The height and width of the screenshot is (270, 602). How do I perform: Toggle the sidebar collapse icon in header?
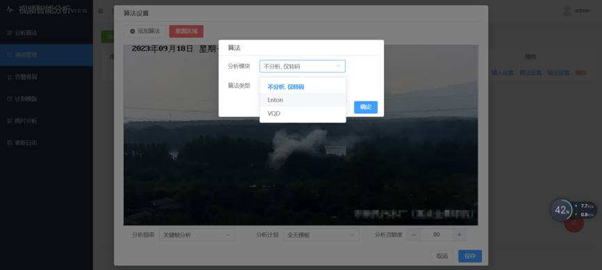click(x=101, y=11)
